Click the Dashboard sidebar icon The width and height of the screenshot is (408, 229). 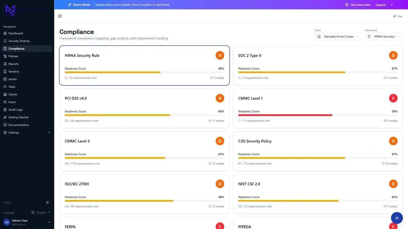5,33
